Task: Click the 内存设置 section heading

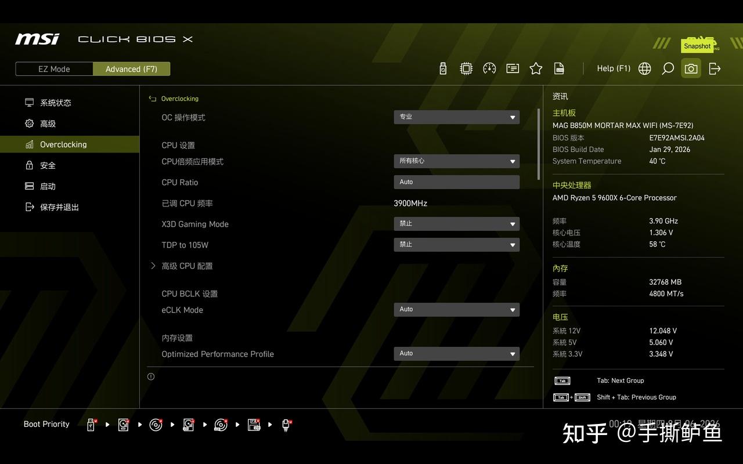Action: tap(177, 338)
